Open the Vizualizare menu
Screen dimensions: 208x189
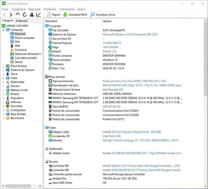[x=18, y=9]
